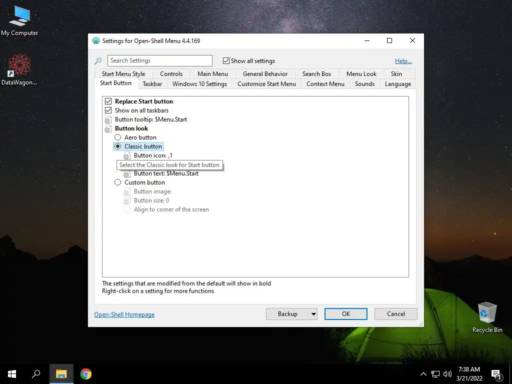512x384 pixels.
Task: Select the Aero button radio option
Action: coord(117,137)
